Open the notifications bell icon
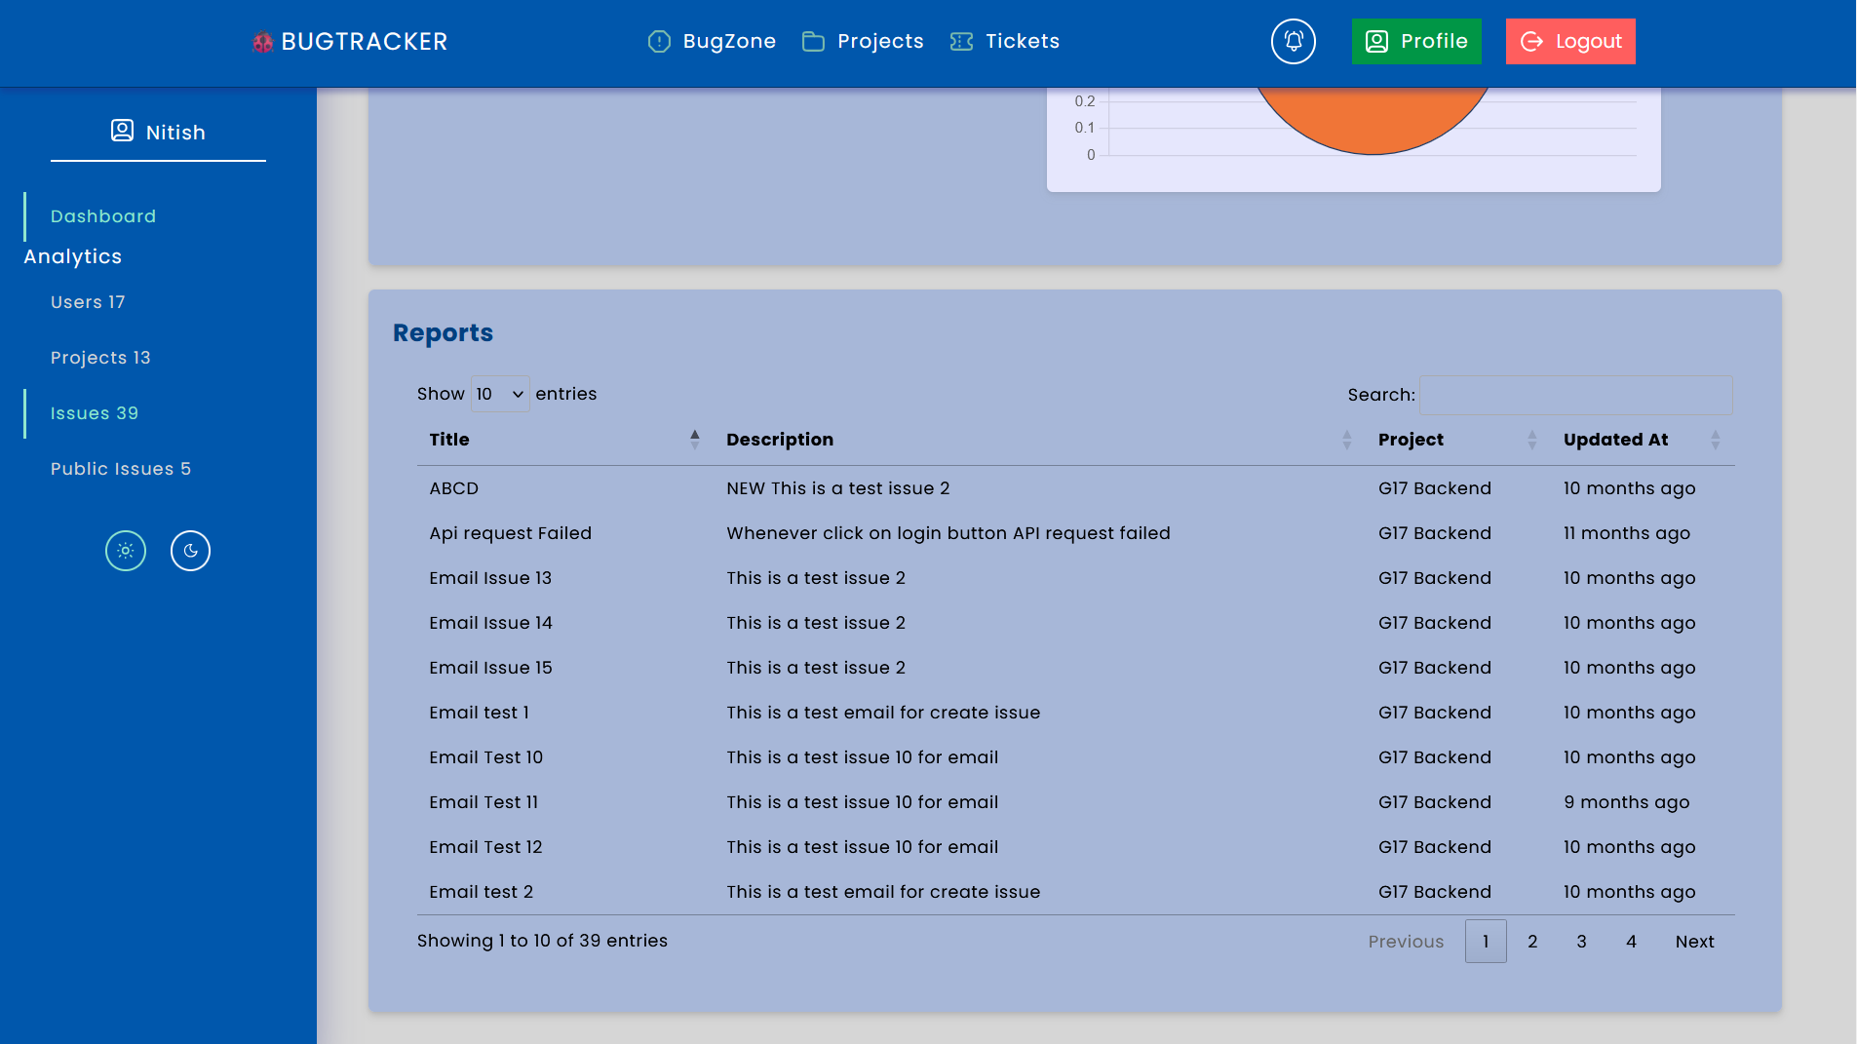The image size is (1857, 1044). click(x=1293, y=41)
